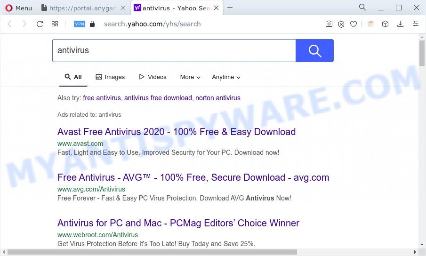Click the Webroot 'Get Virus Protection' description
Image resolution: width=426 pixels, height=256 pixels.
tap(156, 244)
